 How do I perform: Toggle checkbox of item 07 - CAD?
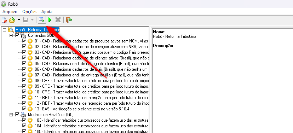coord(24,75)
